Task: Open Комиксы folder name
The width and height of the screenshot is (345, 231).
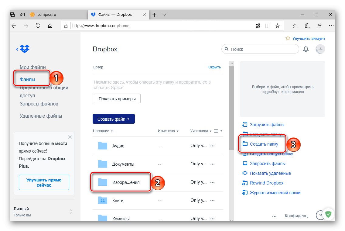Action: coord(121,219)
